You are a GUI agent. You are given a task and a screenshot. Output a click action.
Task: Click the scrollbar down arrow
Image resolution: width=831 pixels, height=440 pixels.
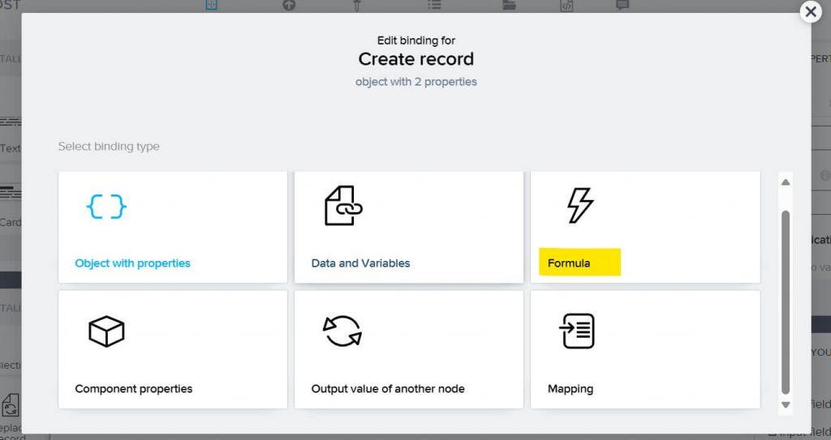786,405
